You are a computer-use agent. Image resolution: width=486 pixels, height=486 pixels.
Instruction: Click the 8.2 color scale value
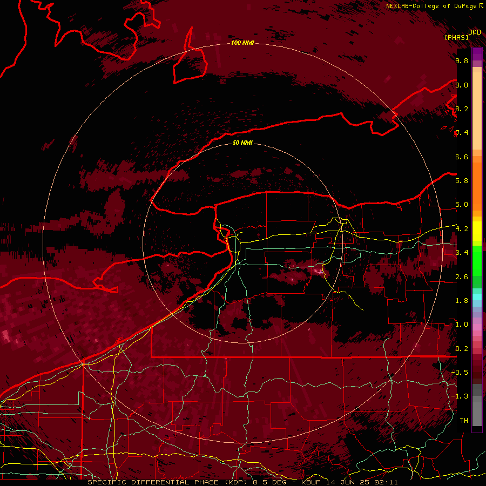[x=462, y=109]
